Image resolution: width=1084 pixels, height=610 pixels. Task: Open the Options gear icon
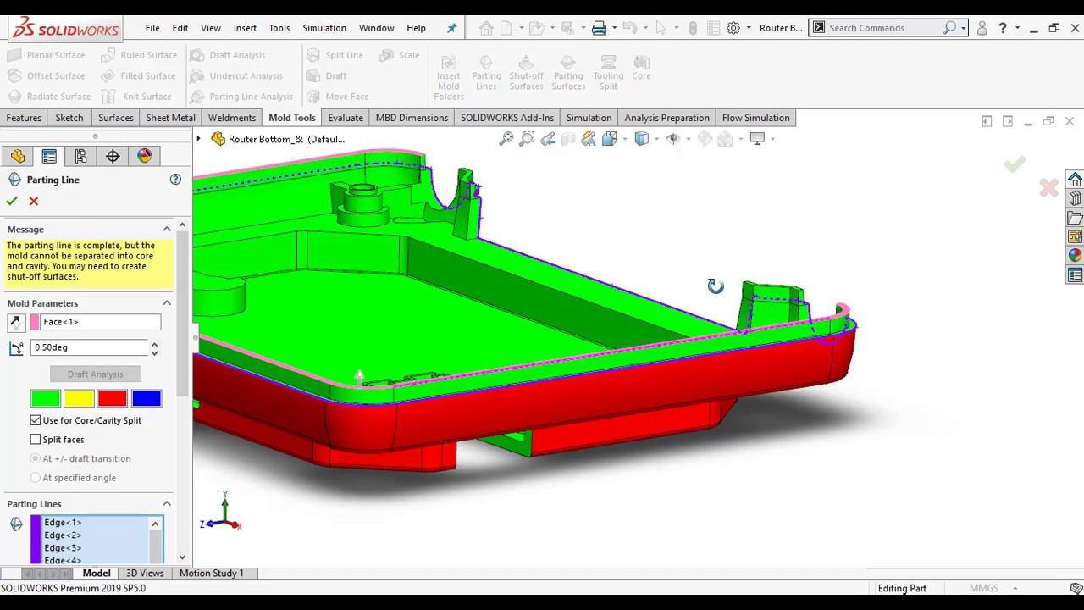coord(733,28)
